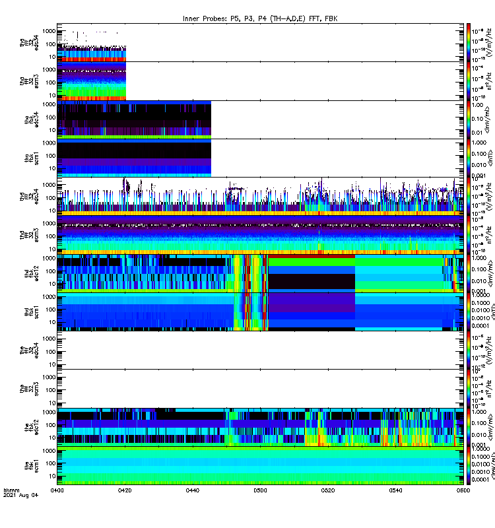Click the 'thd fbk scm1' panel label

(32, 312)
